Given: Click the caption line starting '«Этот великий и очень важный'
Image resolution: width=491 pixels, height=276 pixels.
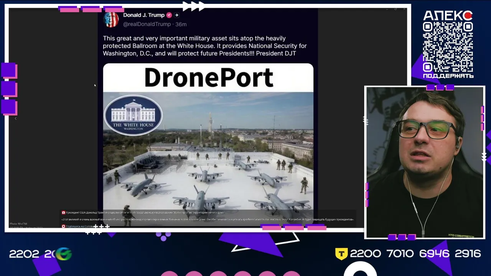Looking at the screenshot, I should (208, 219).
